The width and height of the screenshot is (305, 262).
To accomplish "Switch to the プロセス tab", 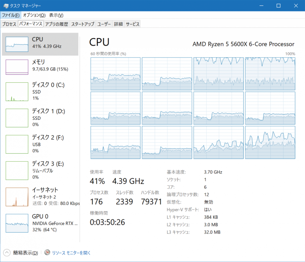I will 10,24.
